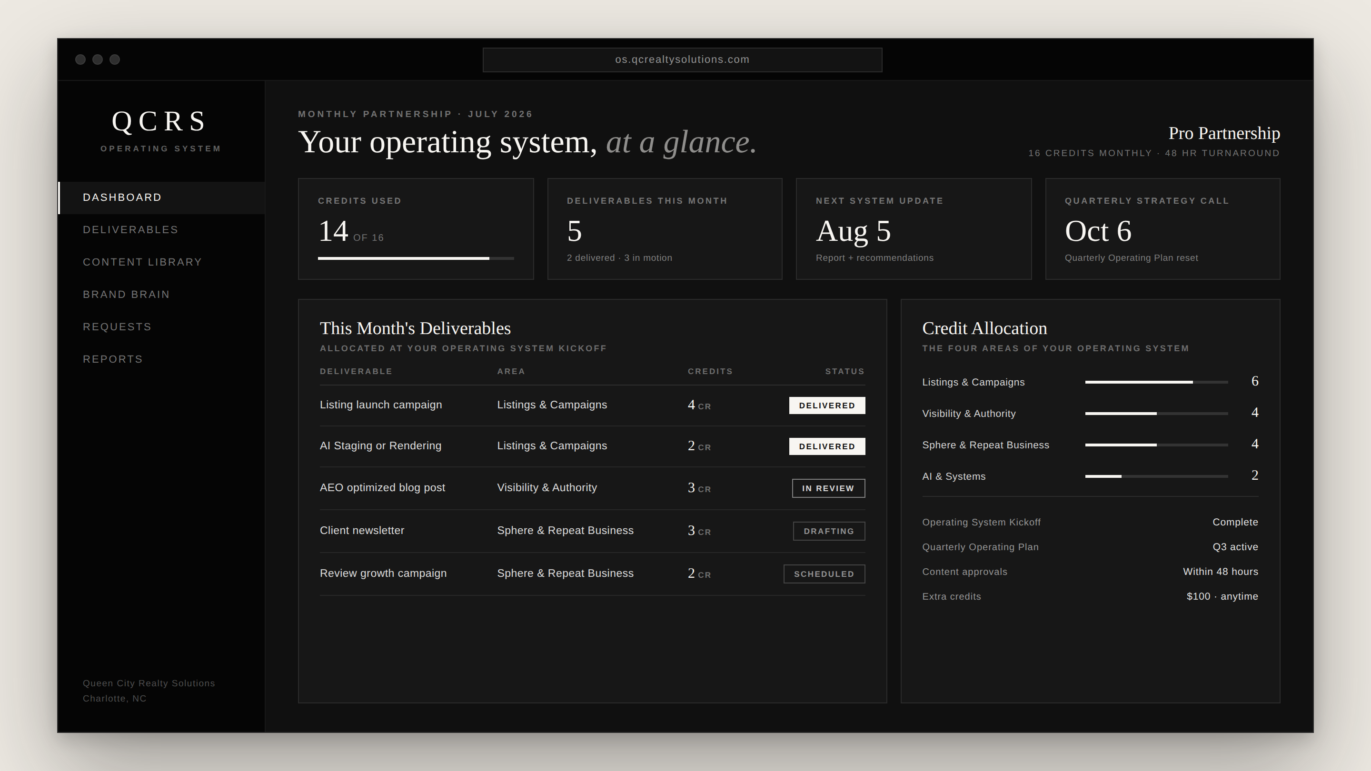Switch to Reports section
The width and height of the screenshot is (1371, 771).
tap(161, 359)
